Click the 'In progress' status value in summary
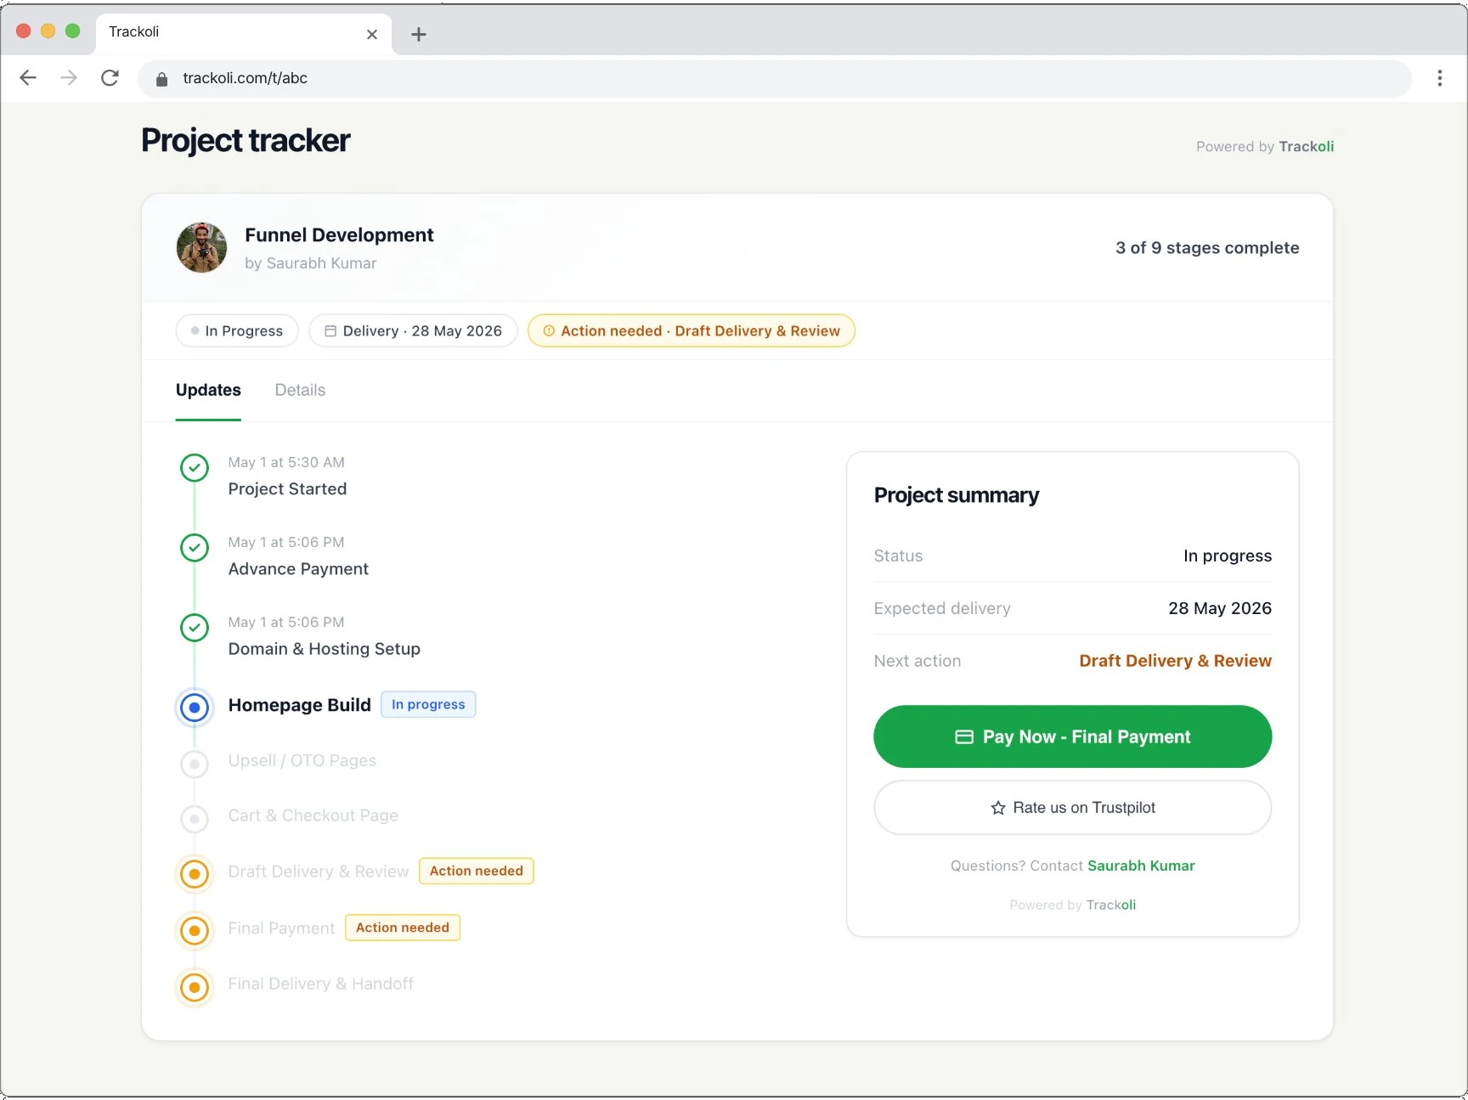Screen dimensions: 1468x1100 coord(1228,556)
